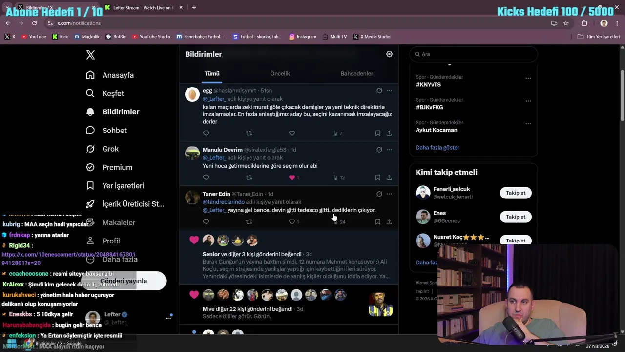The width and height of the screenshot is (625, 352).
Task: Retweet Taner Edin's tweet
Action: (249, 221)
